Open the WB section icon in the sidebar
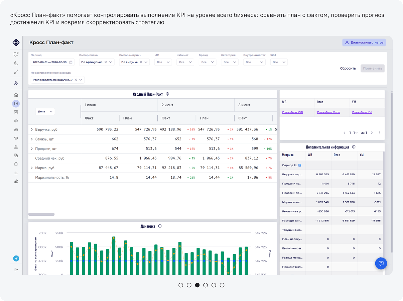The width and height of the screenshot is (403, 301). pos(16,112)
